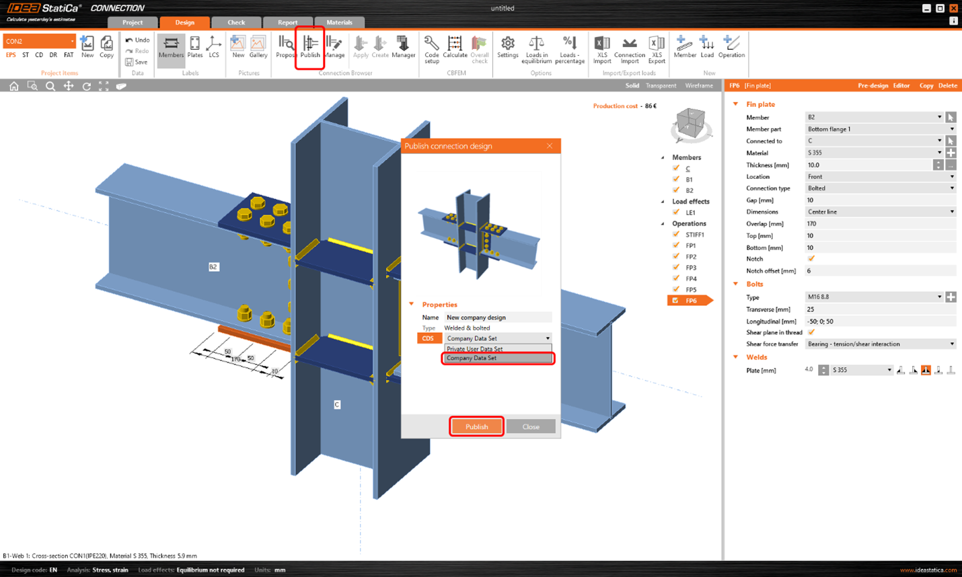Toggle visibility of STIFF1 operation
This screenshot has width=962, height=577.
tap(676, 235)
